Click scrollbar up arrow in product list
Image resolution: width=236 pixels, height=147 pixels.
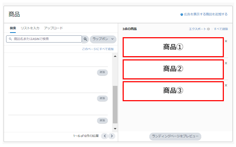tap(115, 56)
